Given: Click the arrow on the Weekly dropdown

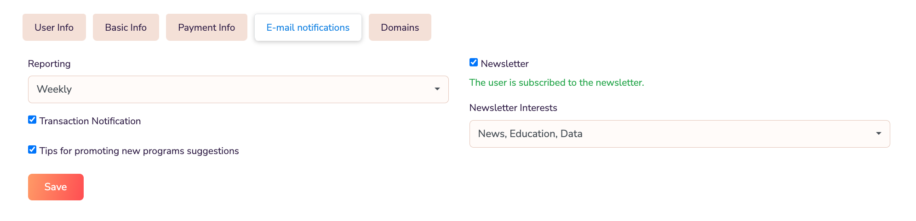Looking at the screenshot, I should click(x=437, y=89).
